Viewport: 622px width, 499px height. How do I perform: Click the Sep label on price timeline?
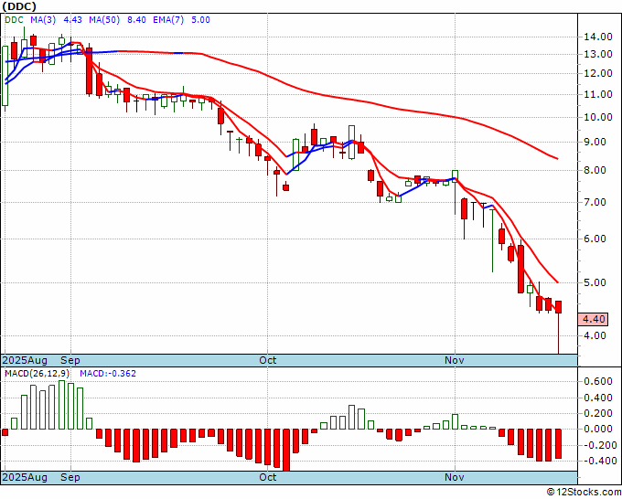(x=70, y=360)
